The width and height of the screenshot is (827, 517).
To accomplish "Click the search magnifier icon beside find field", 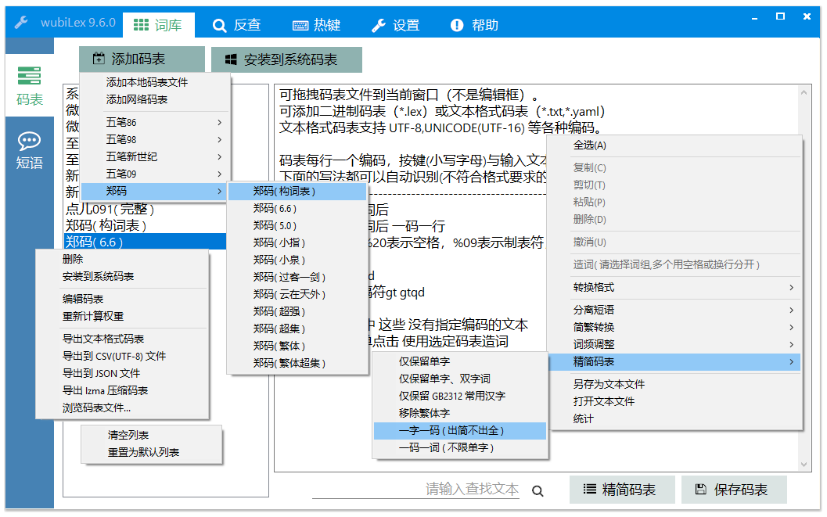I will [538, 491].
